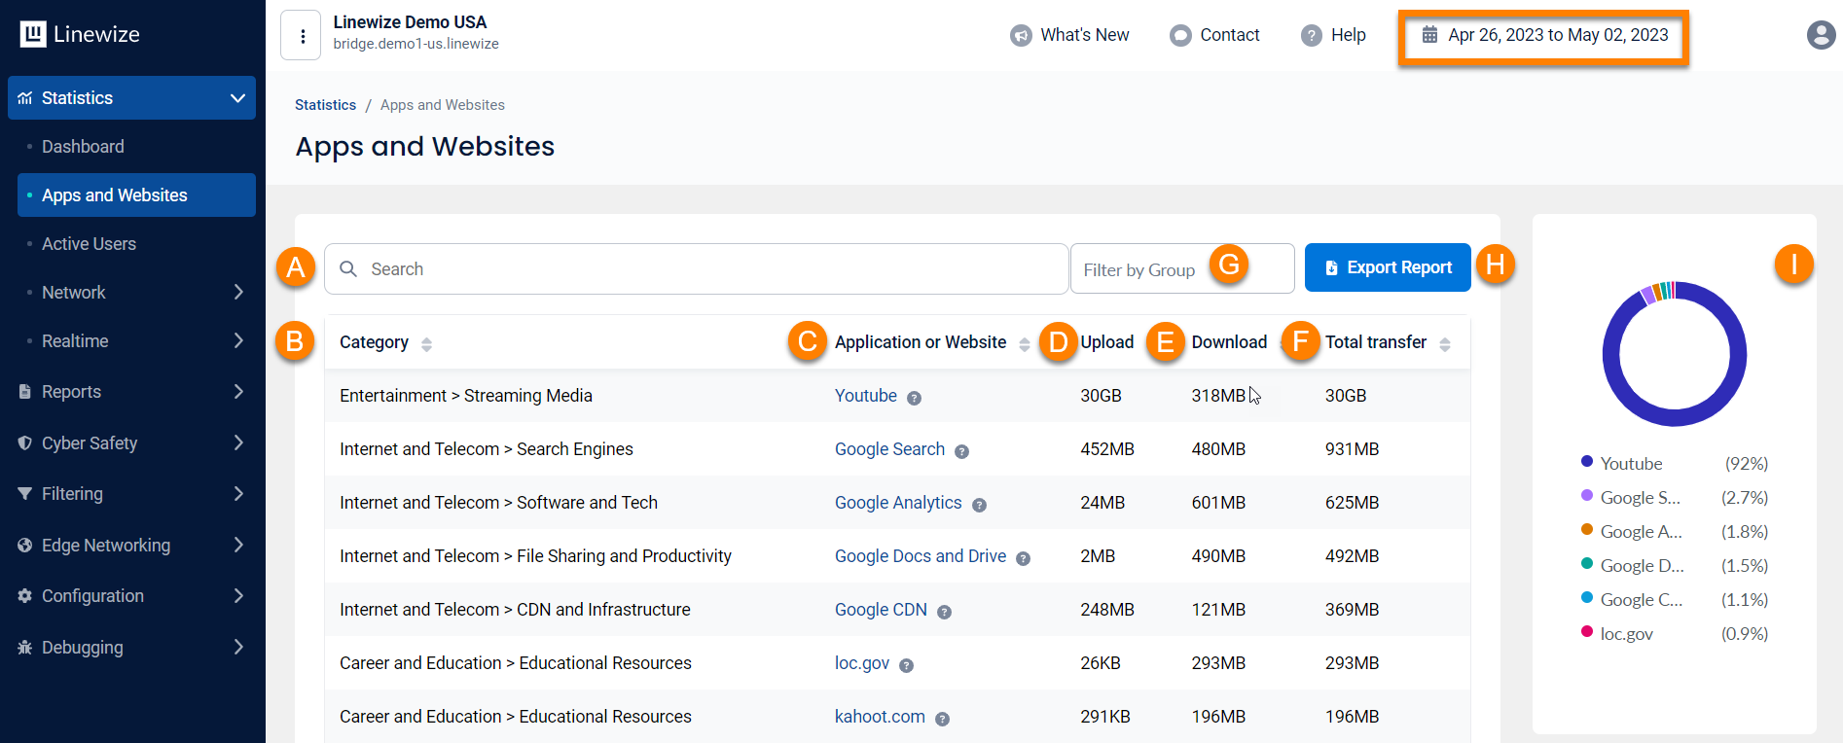This screenshot has width=1843, height=743.
Task: Click the info icon next to Google Docs and Drive
Action: [x=1023, y=558]
